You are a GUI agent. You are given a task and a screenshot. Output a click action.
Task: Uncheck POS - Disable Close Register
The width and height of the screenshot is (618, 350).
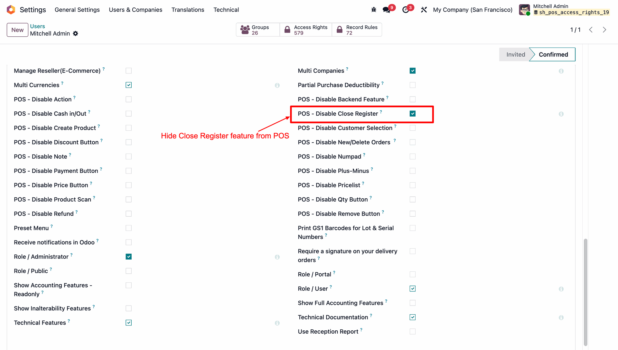coord(413,114)
